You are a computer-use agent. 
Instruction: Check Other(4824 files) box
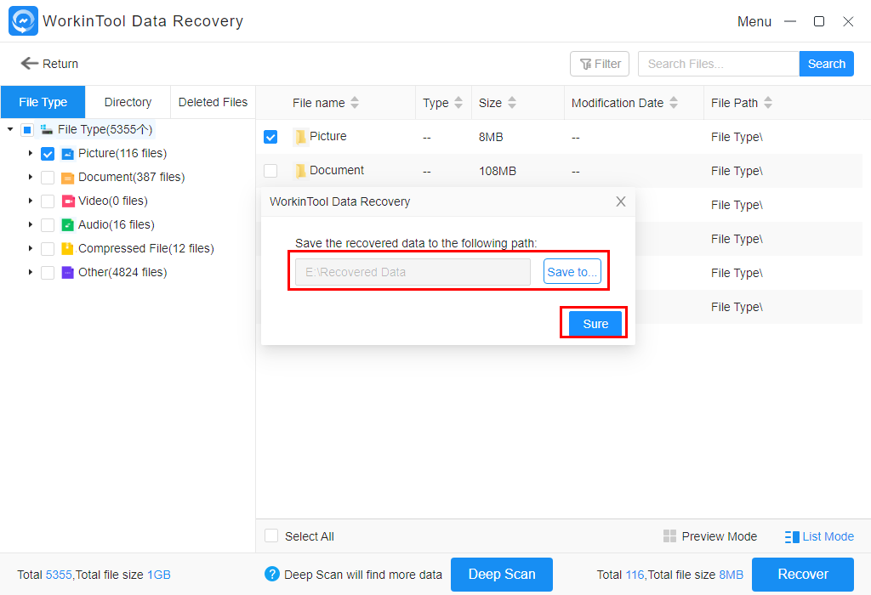click(48, 273)
